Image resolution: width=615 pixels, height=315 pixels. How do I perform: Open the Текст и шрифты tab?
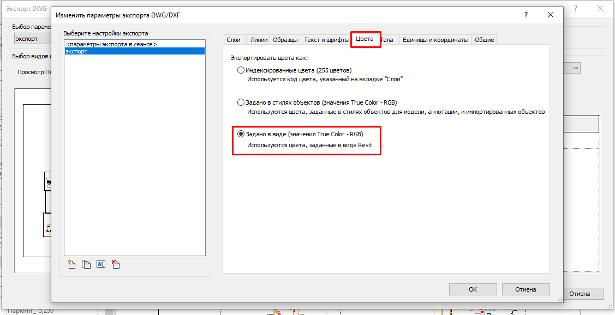tap(326, 40)
